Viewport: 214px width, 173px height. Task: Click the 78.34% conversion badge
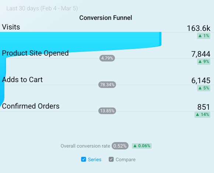107,85
